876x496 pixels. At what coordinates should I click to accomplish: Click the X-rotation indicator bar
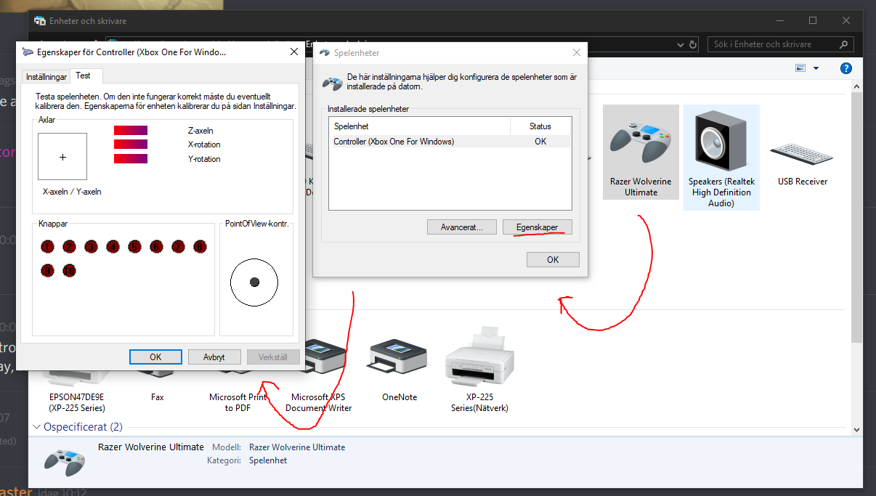[131, 145]
